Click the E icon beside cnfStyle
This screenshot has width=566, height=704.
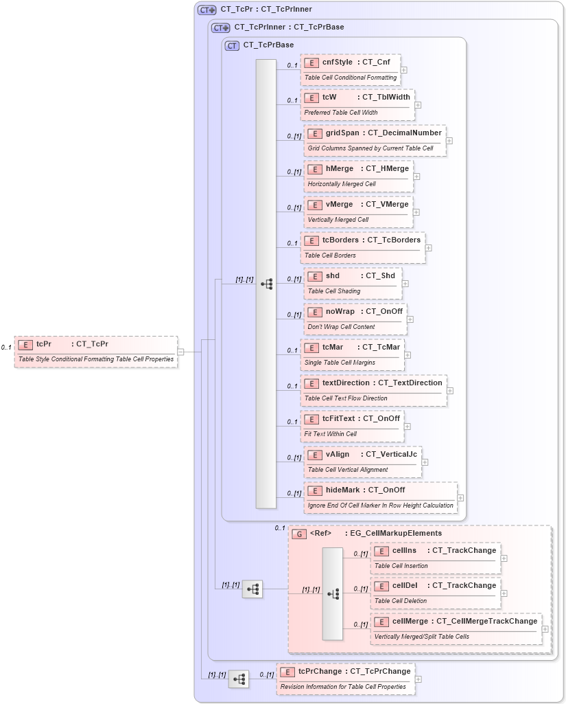pos(310,61)
